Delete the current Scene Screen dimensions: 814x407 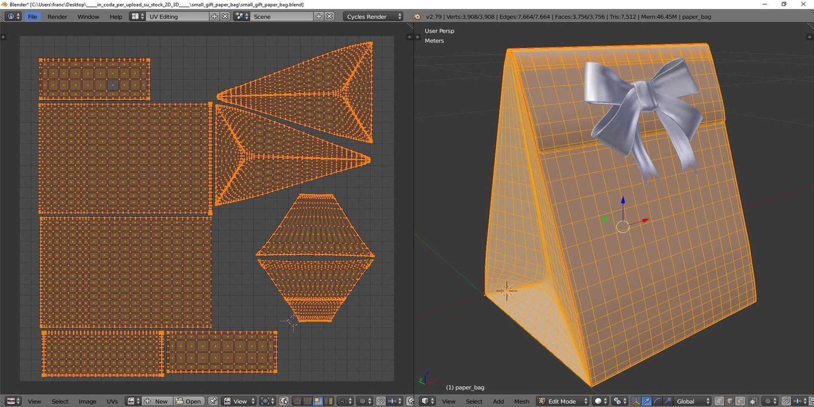(329, 17)
